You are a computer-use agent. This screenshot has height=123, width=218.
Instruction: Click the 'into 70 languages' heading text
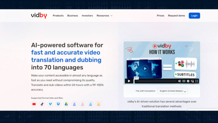point(57,67)
